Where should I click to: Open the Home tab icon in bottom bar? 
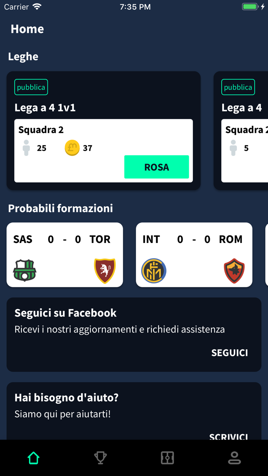33,457
